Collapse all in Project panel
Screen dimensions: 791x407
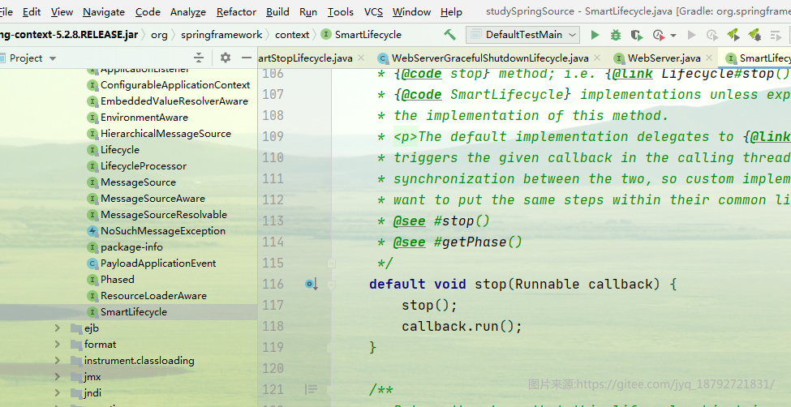[x=199, y=58]
